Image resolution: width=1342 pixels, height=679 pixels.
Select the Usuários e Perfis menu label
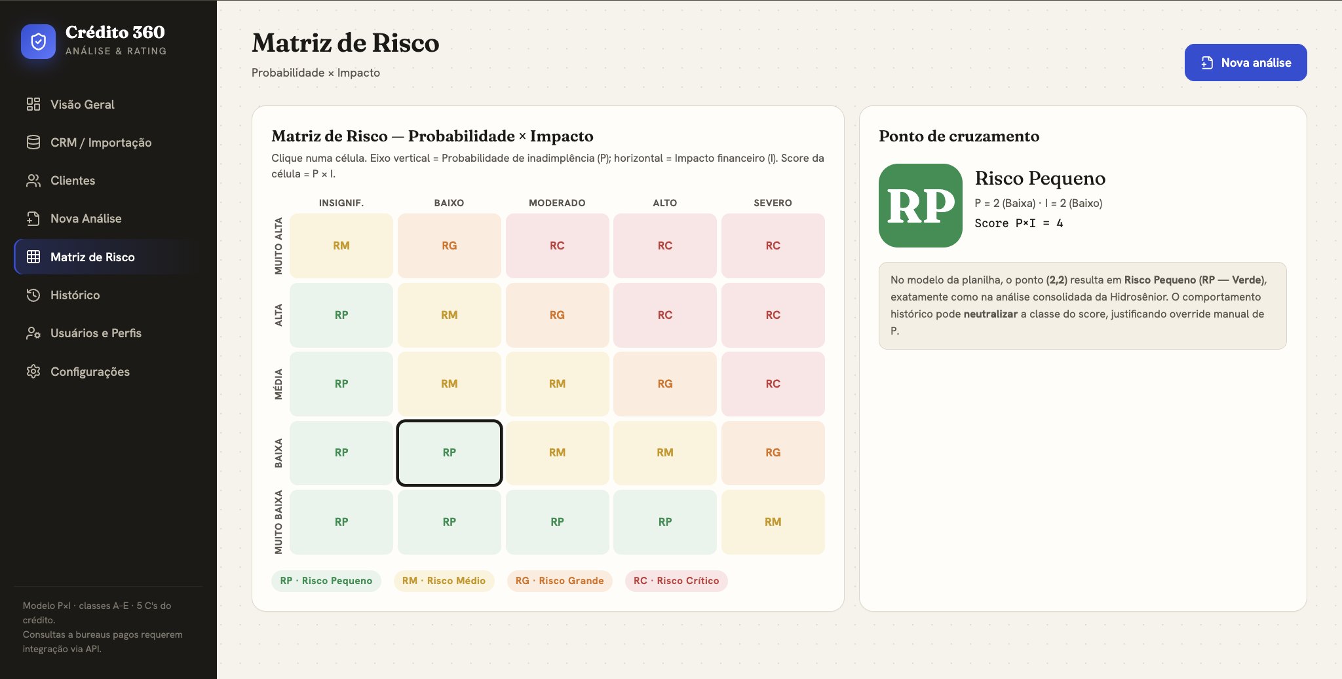point(96,333)
